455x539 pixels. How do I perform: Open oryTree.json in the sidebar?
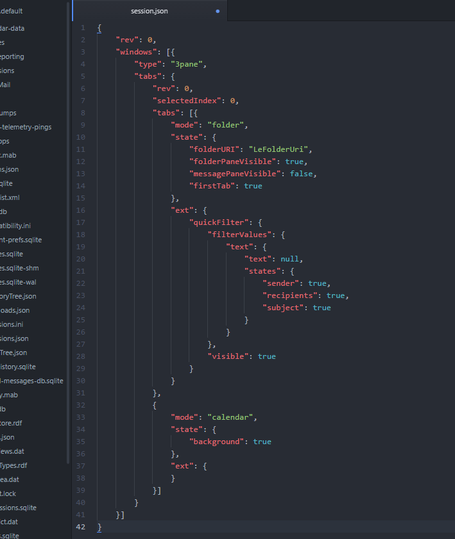pos(18,296)
